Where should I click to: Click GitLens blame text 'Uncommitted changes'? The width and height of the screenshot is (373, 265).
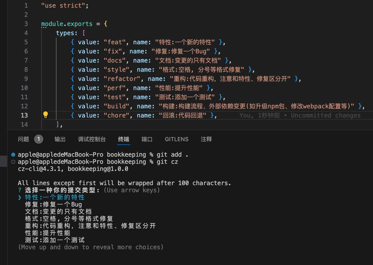pos(326,115)
